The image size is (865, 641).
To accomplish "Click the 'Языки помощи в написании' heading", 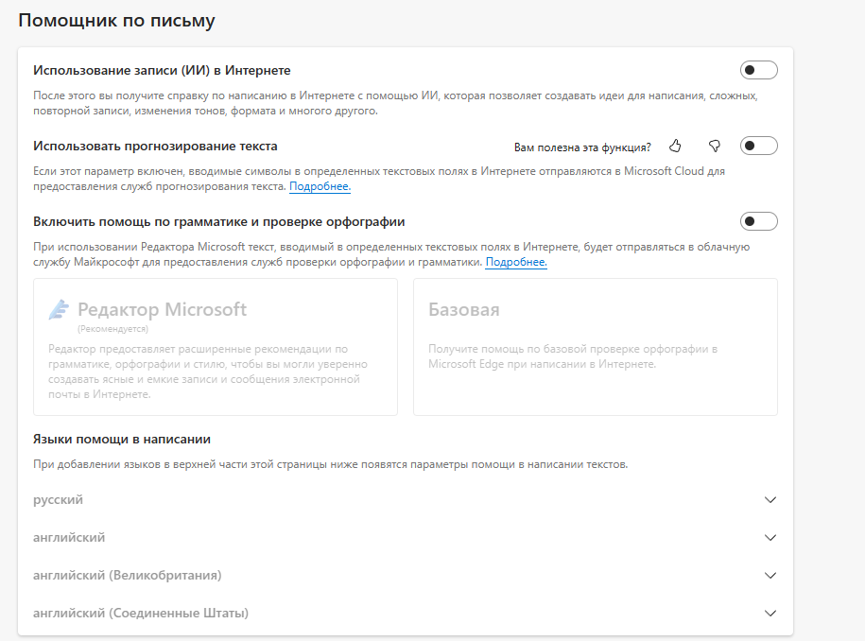I will pyautogui.click(x=122, y=439).
